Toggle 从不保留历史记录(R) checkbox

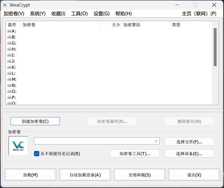coord(37,154)
